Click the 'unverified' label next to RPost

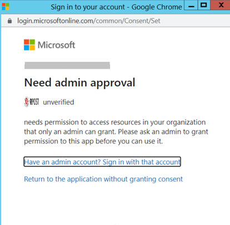[58, 102]
